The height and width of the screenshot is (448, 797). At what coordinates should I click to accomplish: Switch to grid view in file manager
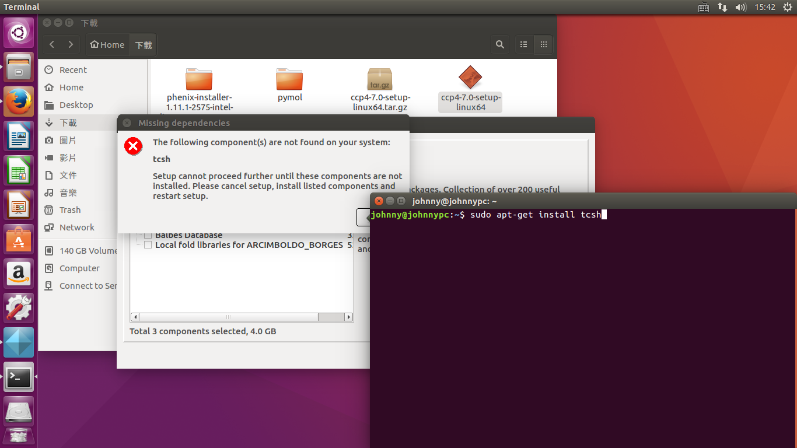tap(543, 44)
